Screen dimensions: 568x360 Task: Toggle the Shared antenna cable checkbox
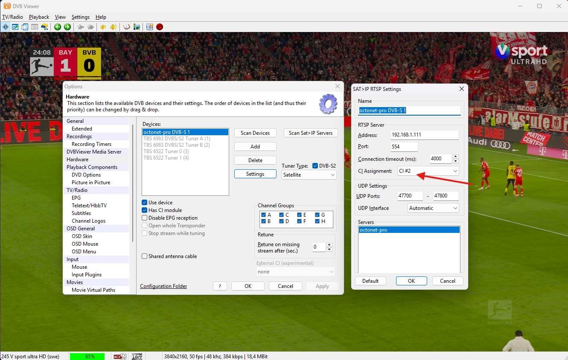point(145,256)
